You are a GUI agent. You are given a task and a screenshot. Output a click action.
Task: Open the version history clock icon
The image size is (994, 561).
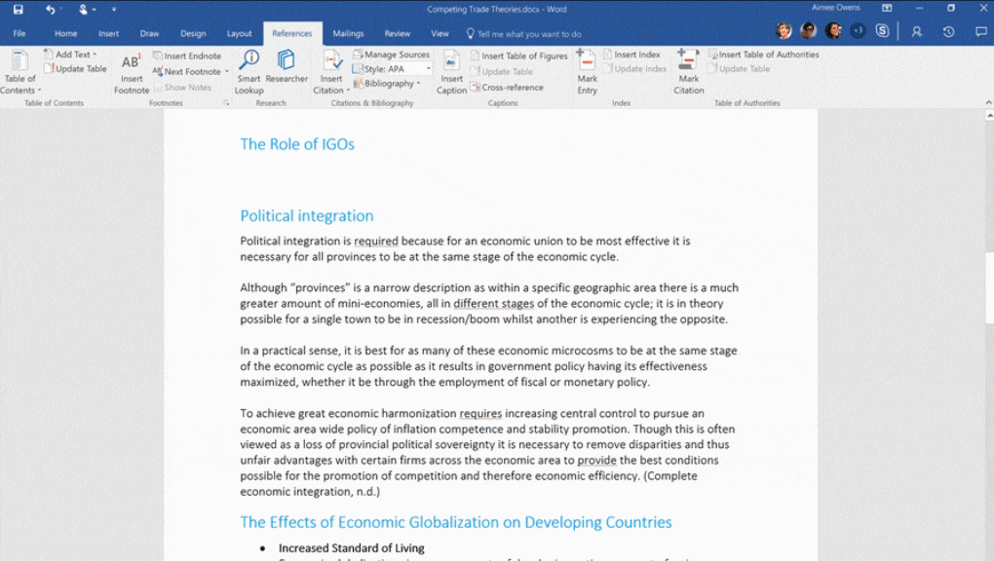948,31
